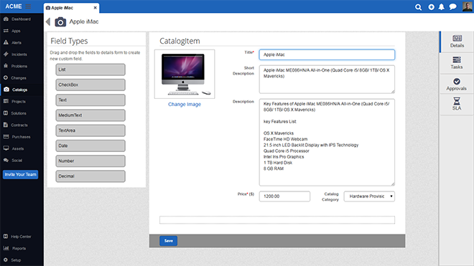The height and width of the screenshot is (266, 474).
Task: Click the Invite Your Team button
Action: pos(21,174)
